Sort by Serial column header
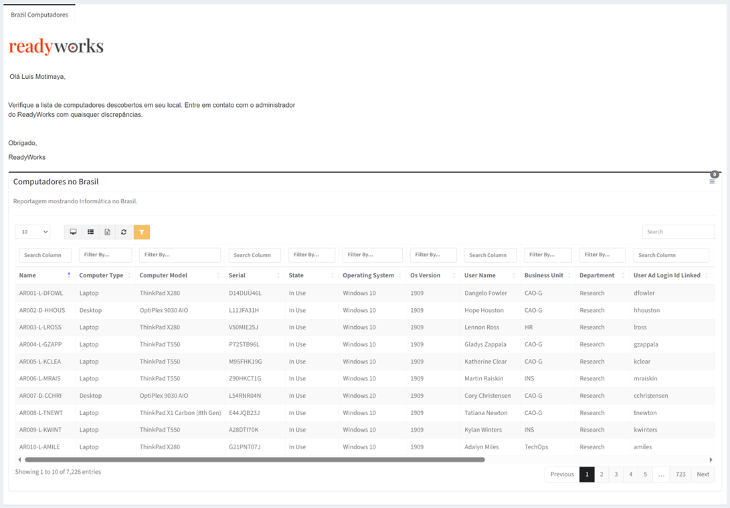The width and height of the screenshot is (730, 508). (x=255, y=275)
